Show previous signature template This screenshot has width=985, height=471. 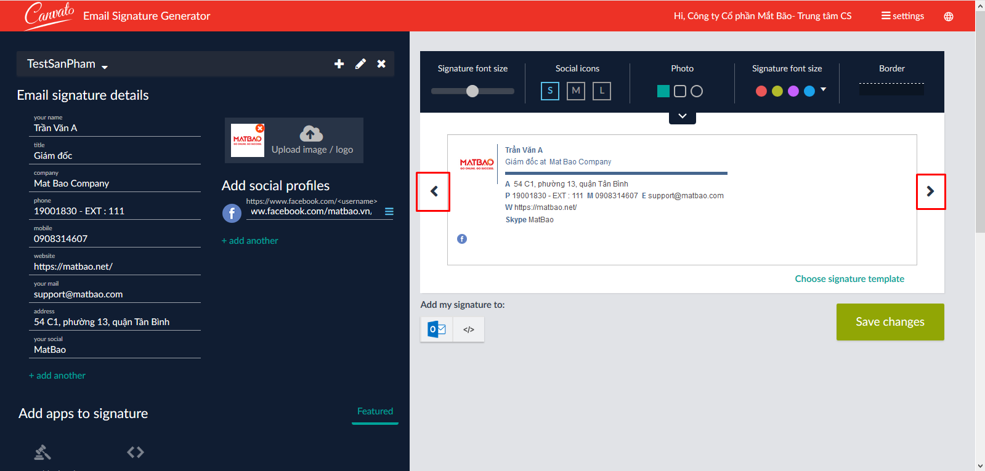point(434,191)
